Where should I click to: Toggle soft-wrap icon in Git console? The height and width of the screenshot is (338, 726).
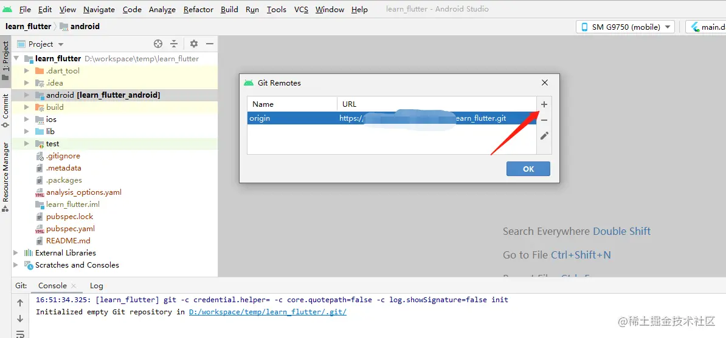[20, 334]
